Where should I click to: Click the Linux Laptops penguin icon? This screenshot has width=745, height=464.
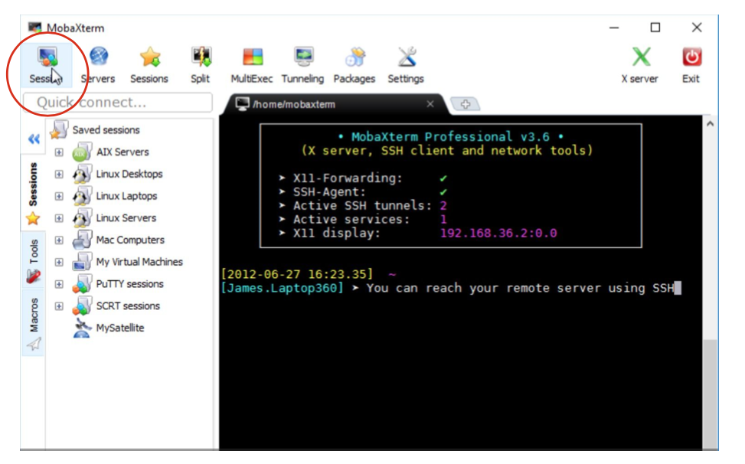[82, 196]
